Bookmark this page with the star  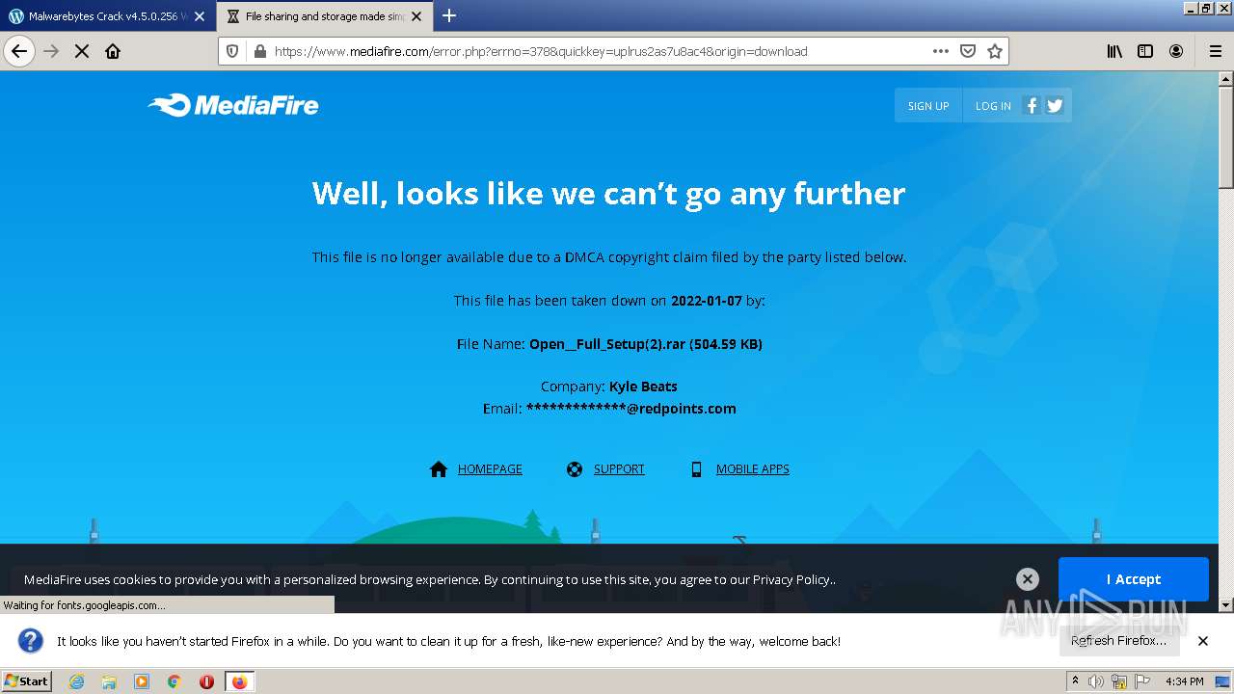(995, 51)
